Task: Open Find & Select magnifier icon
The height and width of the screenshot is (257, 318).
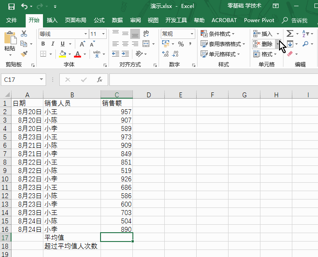Action: point(305,44)
